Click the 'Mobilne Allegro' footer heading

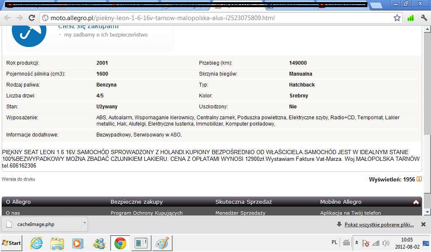(341, 202)
